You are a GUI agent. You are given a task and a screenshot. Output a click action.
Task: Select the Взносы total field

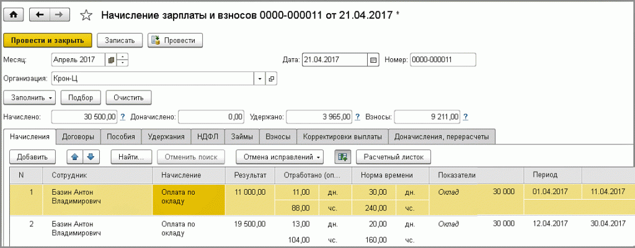tap(427, 117)
